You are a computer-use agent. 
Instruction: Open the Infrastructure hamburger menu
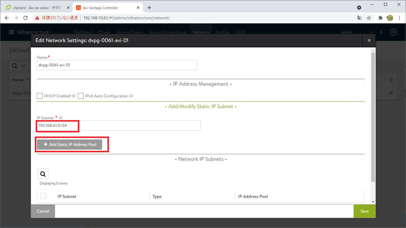pyautogui.click(x=12, y=32)
